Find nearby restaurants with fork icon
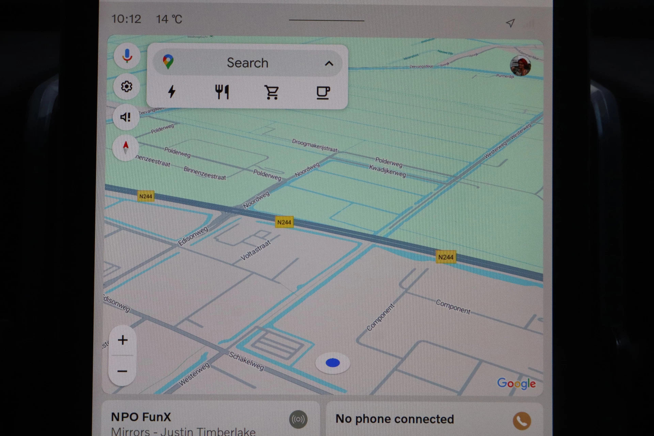 click(x=222, y=92)
